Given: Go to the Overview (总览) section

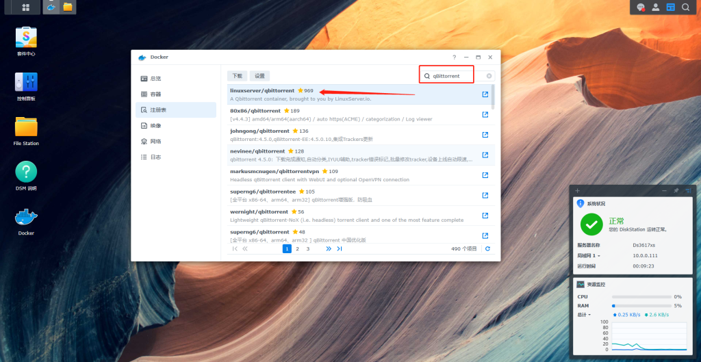Looking at the screenshot, I should click(176, 78).
